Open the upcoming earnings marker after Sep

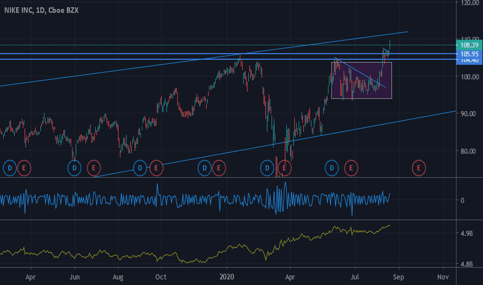[419, 168]
